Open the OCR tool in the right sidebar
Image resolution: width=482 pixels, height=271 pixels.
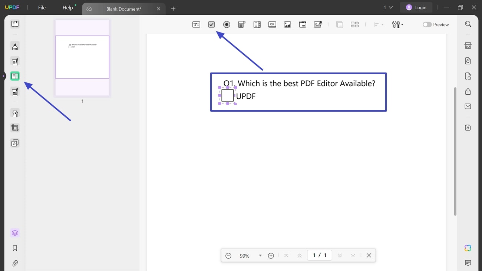point(468,45)
